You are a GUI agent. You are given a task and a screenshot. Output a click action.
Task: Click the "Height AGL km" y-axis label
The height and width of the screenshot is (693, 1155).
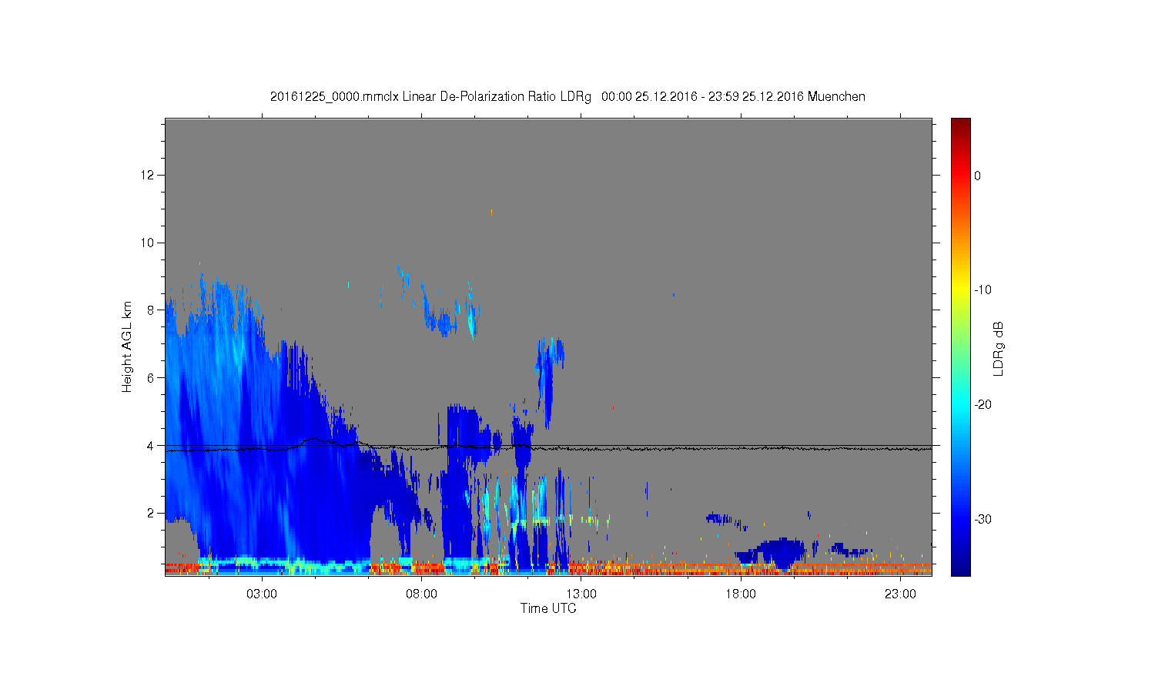[x=127, y=346]
